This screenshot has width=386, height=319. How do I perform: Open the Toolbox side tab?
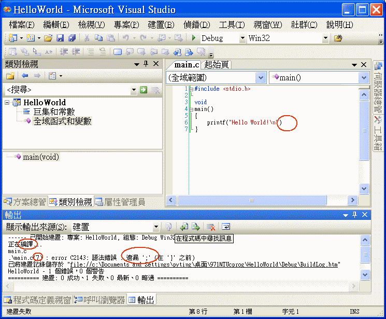tap(378, 133)
